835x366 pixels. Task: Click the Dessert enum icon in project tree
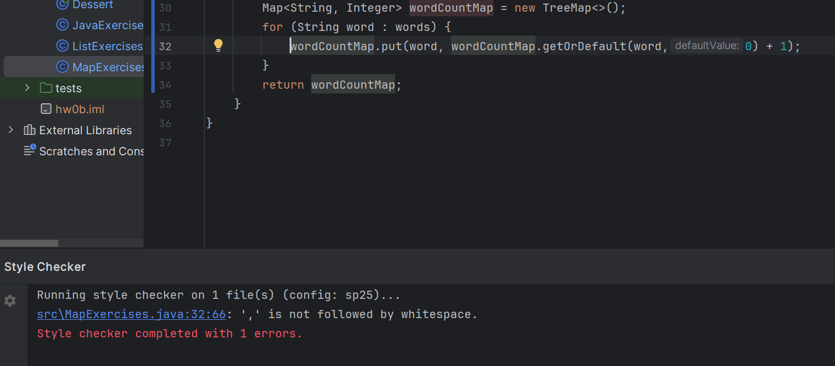[62, 5]
